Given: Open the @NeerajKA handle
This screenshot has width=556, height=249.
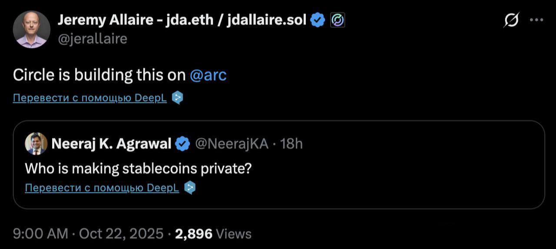Looking at the screenshot, I should coord(232,143).
